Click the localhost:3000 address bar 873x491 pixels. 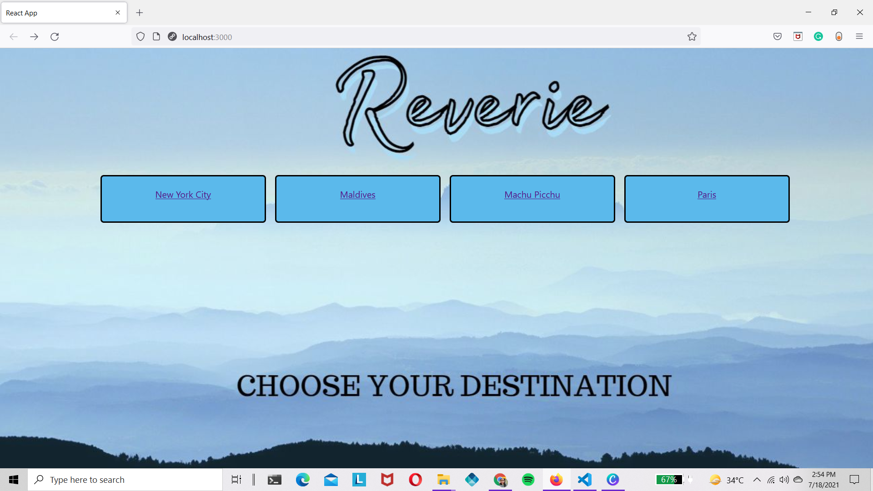coord(409,37)
